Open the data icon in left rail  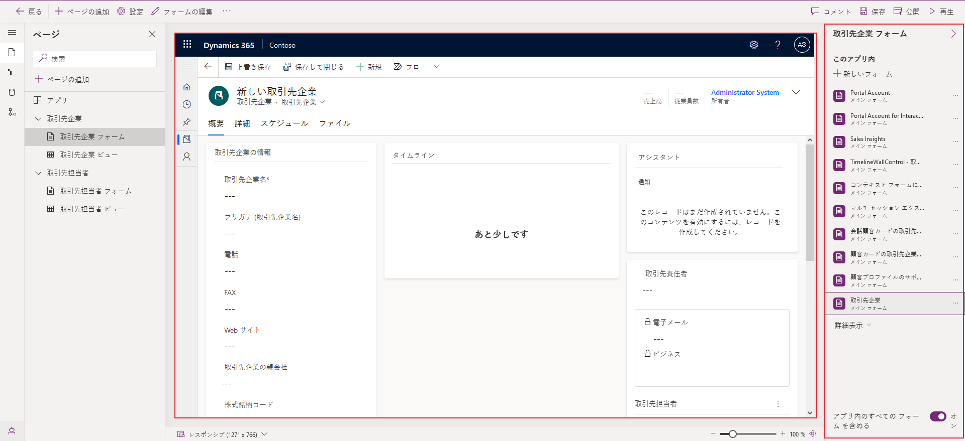[12, 92]
